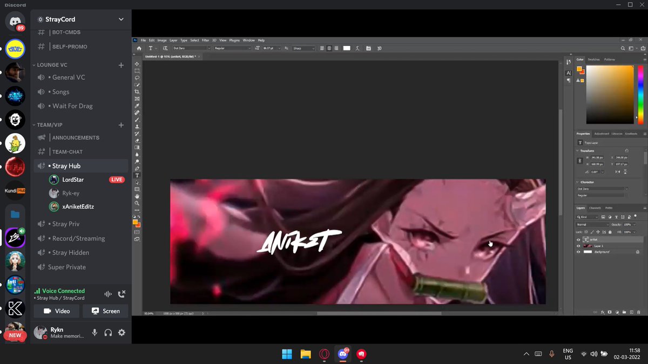
Task: Select the Pen tool
Action: [x=137, y=169]
